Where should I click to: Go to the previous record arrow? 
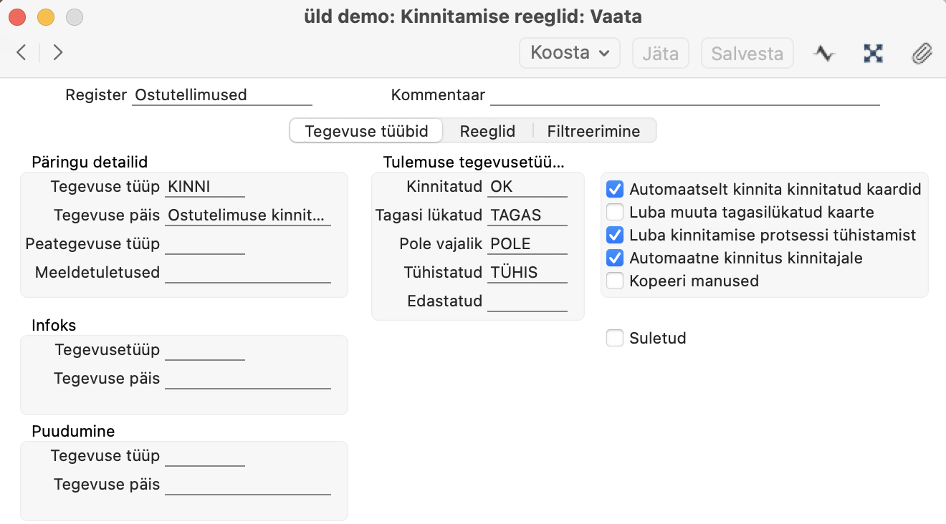pos(21,52)
